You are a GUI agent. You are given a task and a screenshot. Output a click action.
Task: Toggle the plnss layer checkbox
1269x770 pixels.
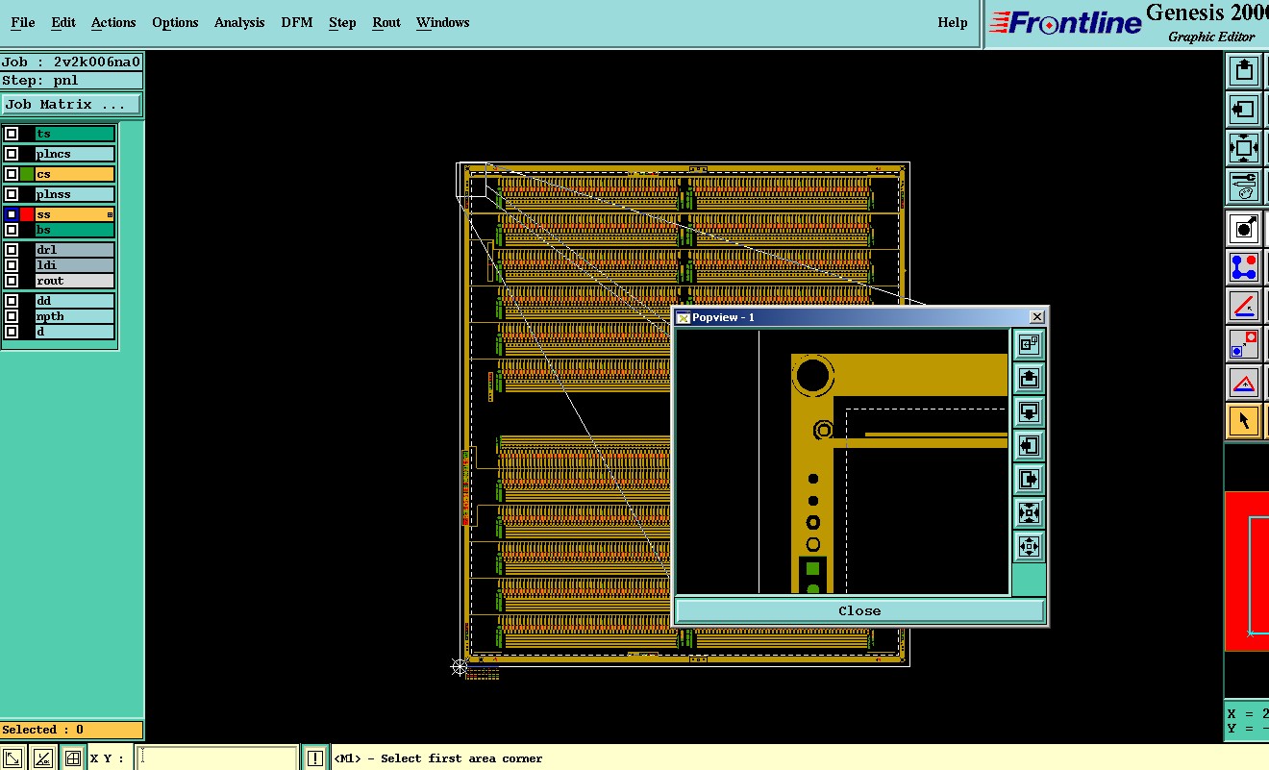(12, 194)
